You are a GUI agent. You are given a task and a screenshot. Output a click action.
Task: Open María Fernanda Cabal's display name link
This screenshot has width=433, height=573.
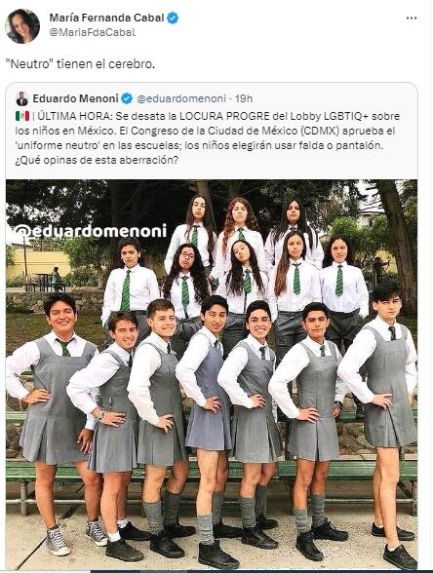pos(107,18)
